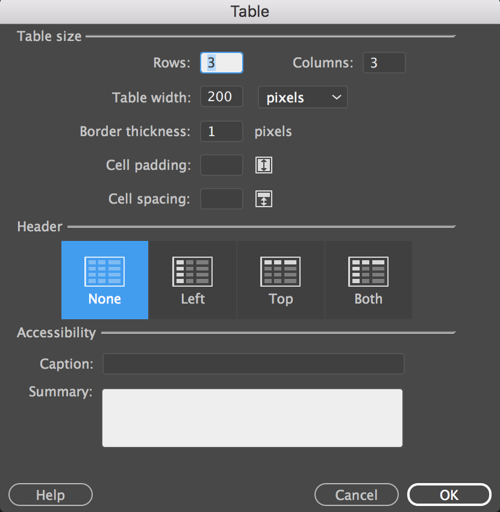Click inside the Rows field

point(222,62)
